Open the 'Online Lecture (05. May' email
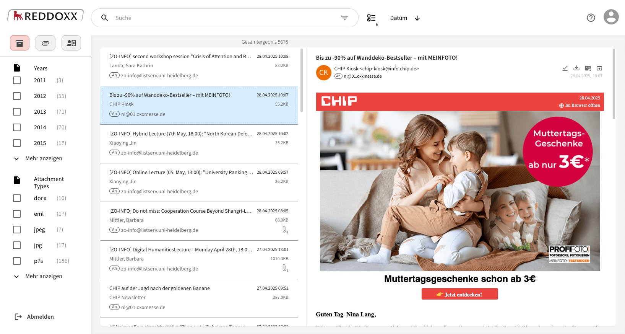The height and width of the screenshot is (334, 625). 199,182
